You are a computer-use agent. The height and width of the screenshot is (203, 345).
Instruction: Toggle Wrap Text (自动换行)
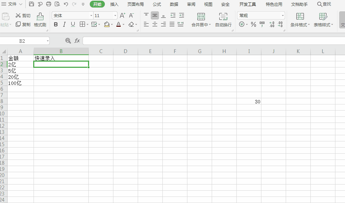223,20
